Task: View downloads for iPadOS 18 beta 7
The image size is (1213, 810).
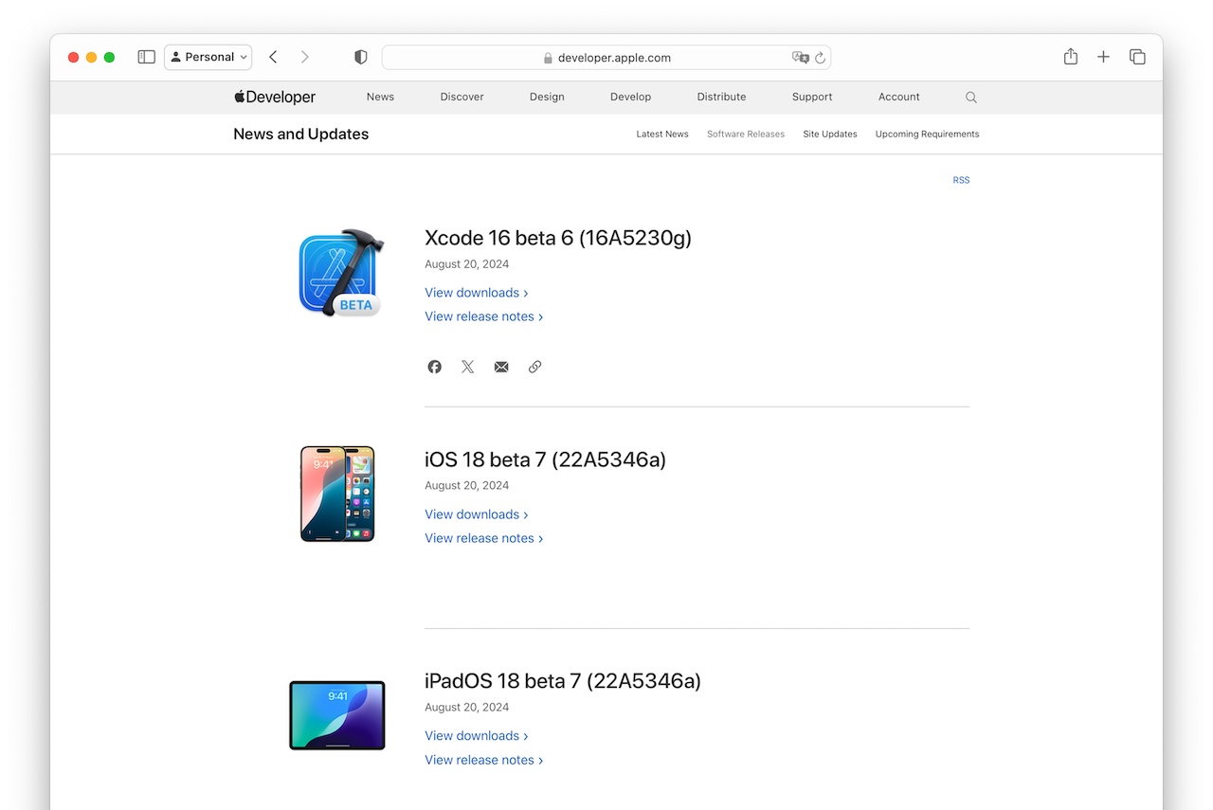Action: (477, 736)
